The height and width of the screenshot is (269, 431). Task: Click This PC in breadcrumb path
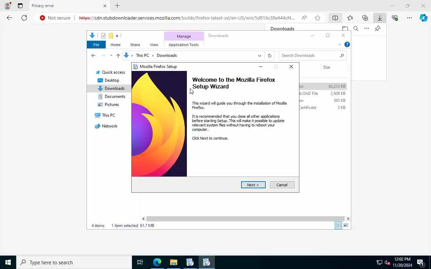pos(142,55)
